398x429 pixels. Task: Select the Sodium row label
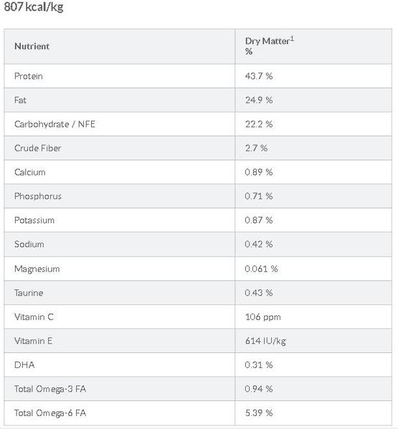point(29,244)
